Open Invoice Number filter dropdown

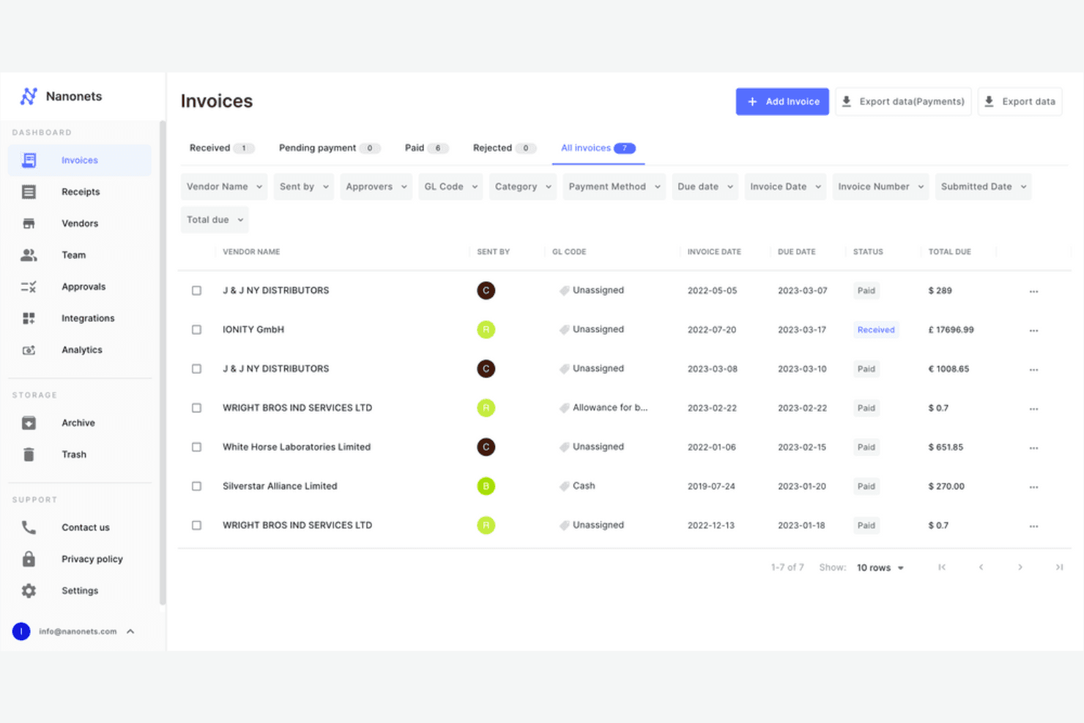coord(881,187)
